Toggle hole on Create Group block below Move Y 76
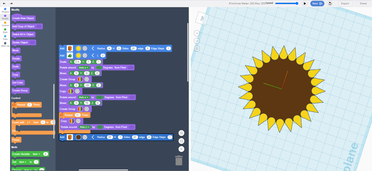The height and width of the screenshot is (171, 372). pos(87,109)
